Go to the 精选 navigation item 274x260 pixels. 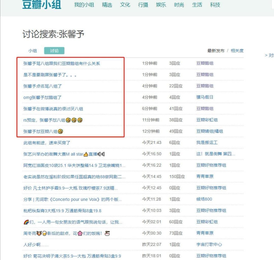107,5
